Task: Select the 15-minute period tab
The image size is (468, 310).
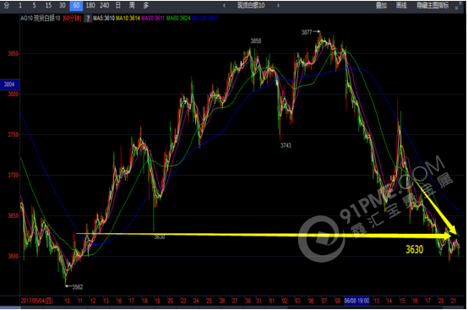Action: coord(48,5)
